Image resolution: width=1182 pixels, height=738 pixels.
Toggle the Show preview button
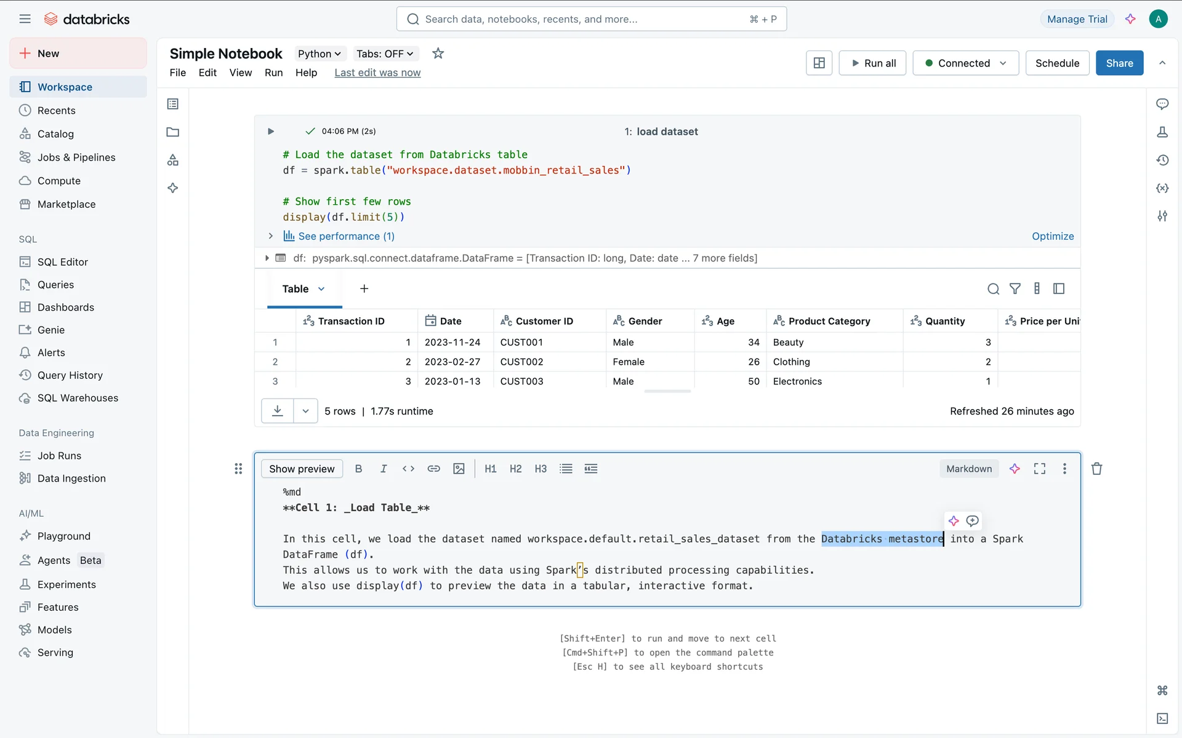[x=302, y=469]
